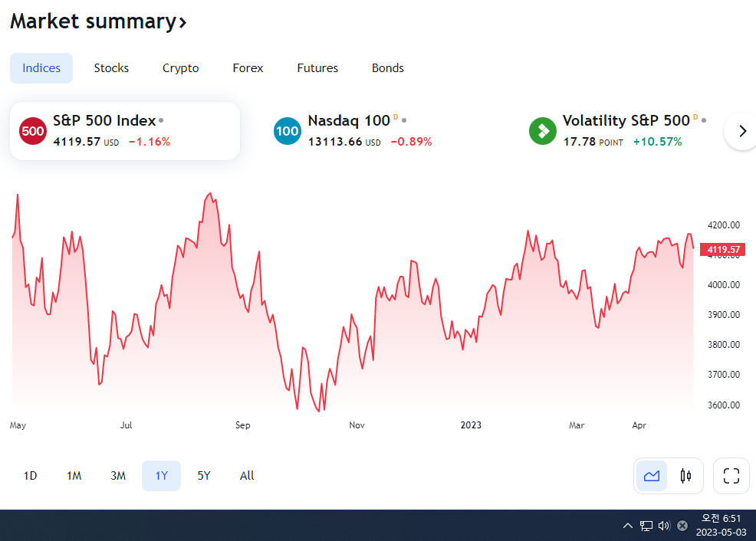Switch to the Stocks tab
The height and width of the screenshot is (541, 756).
[111, 68]
